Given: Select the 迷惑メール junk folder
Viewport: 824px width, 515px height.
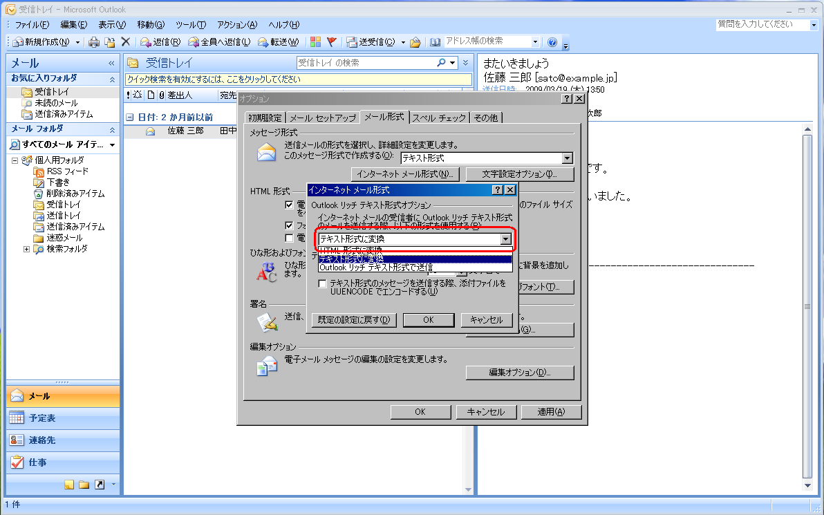Looking at the screenshot, I should tap(64, 238).
